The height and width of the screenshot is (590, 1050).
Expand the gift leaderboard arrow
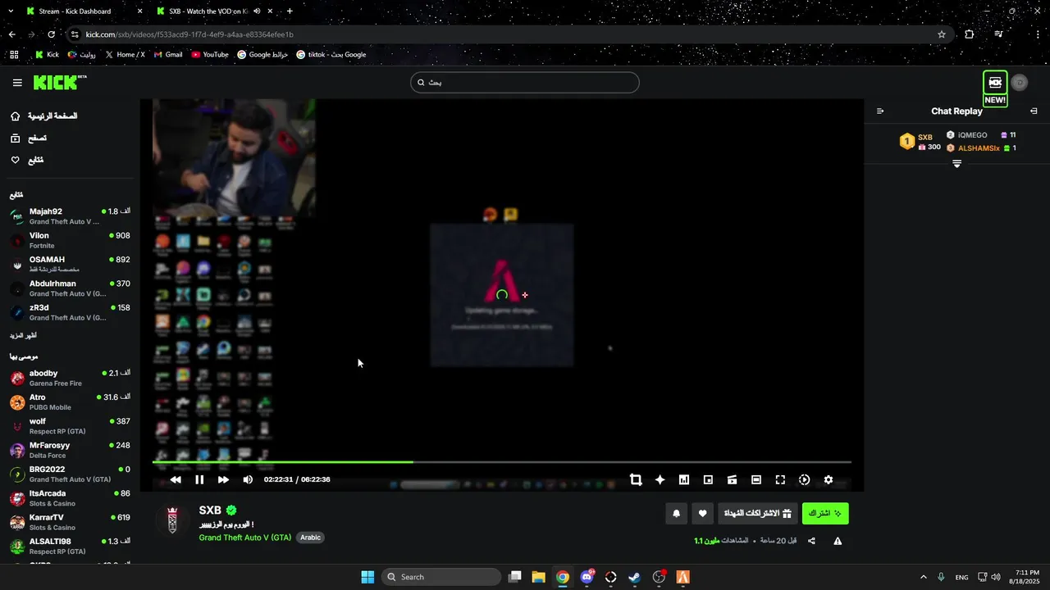956,164
